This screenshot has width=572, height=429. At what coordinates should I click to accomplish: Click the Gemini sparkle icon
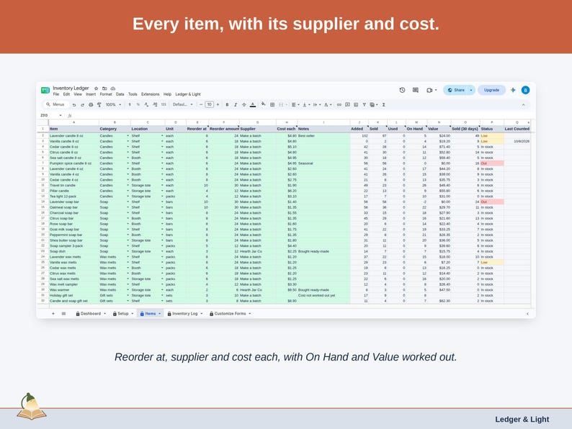513,90
